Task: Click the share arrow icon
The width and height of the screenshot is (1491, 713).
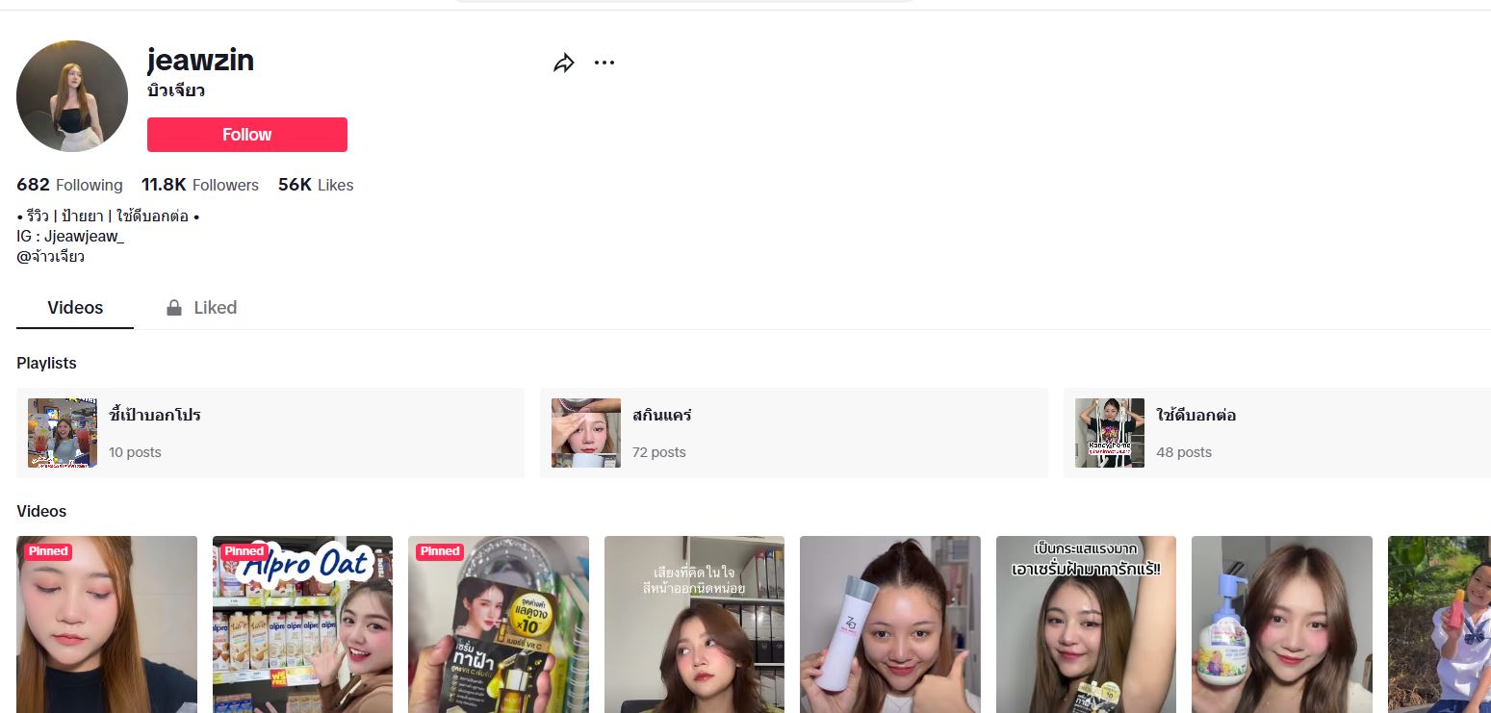Action: 564,64
